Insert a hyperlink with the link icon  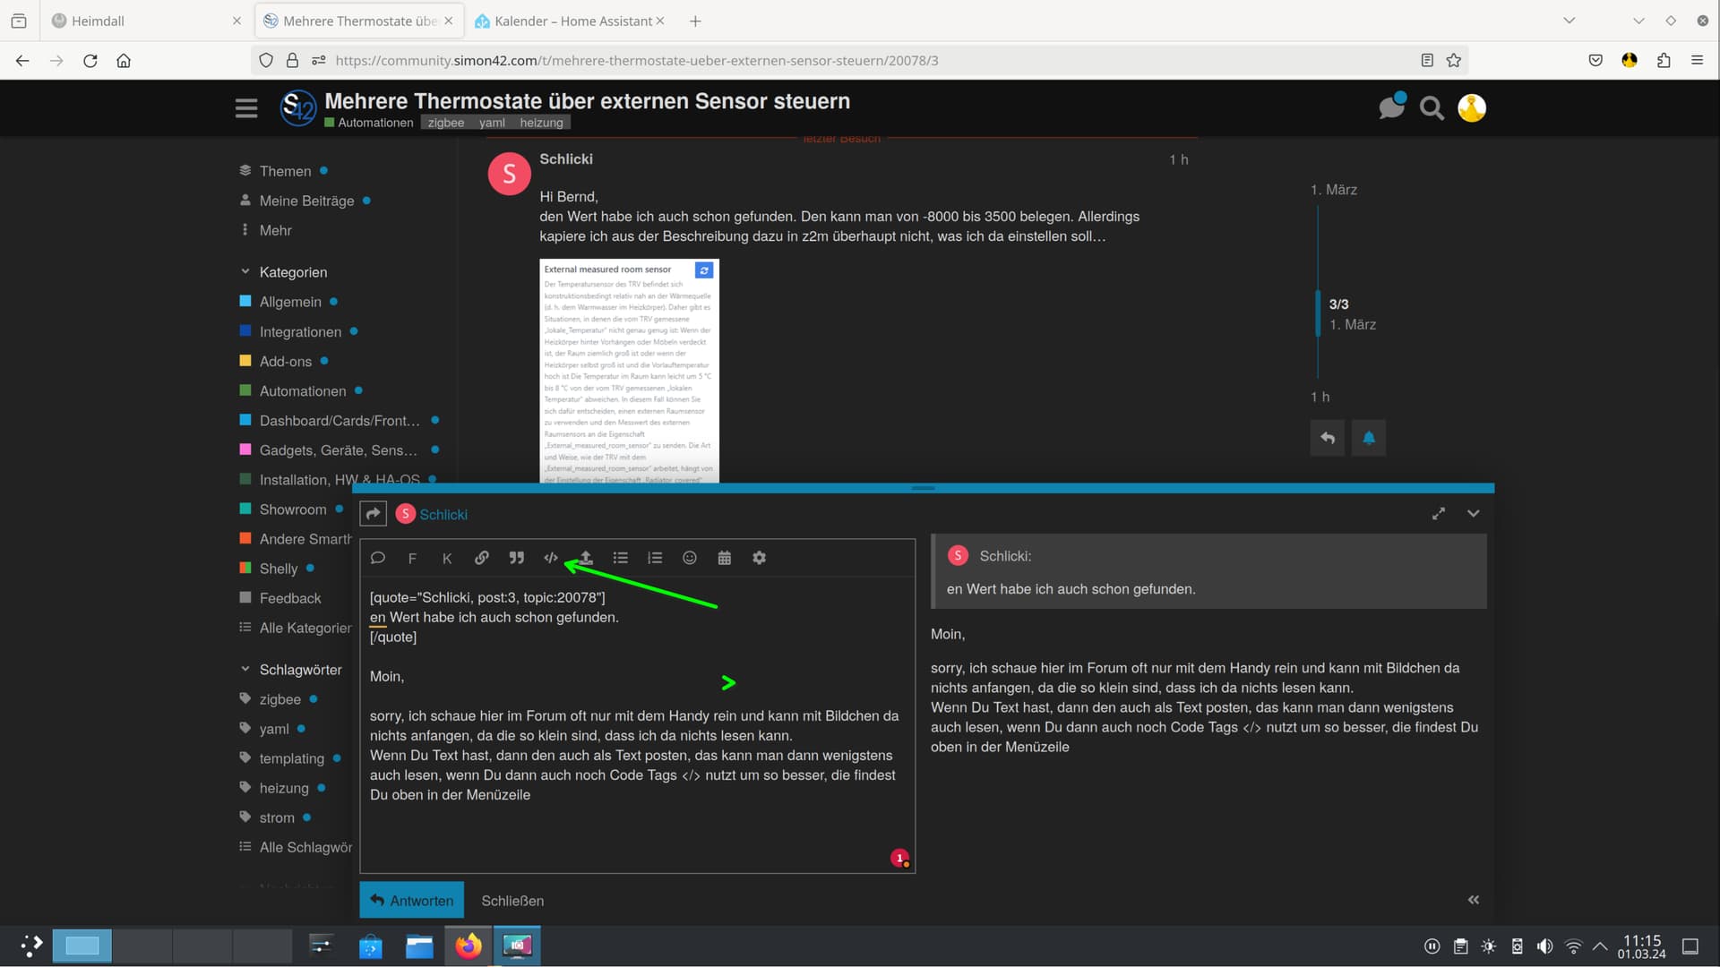[481, 558]
